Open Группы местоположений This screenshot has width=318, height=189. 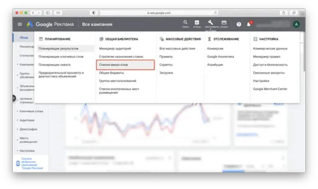[x=118, y=81]
